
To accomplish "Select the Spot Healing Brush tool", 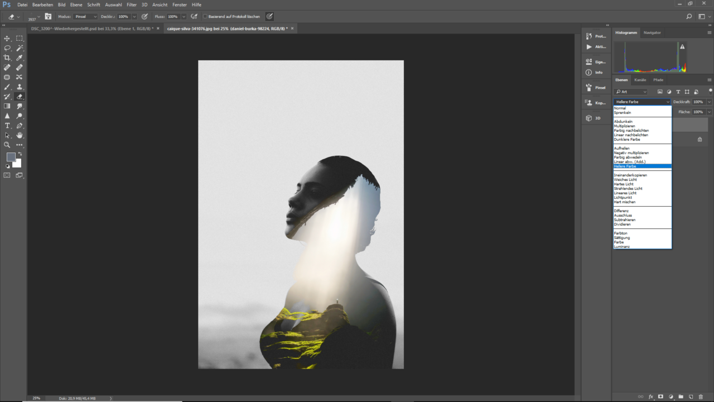I will pyautogui.click(x=7, y=68).
